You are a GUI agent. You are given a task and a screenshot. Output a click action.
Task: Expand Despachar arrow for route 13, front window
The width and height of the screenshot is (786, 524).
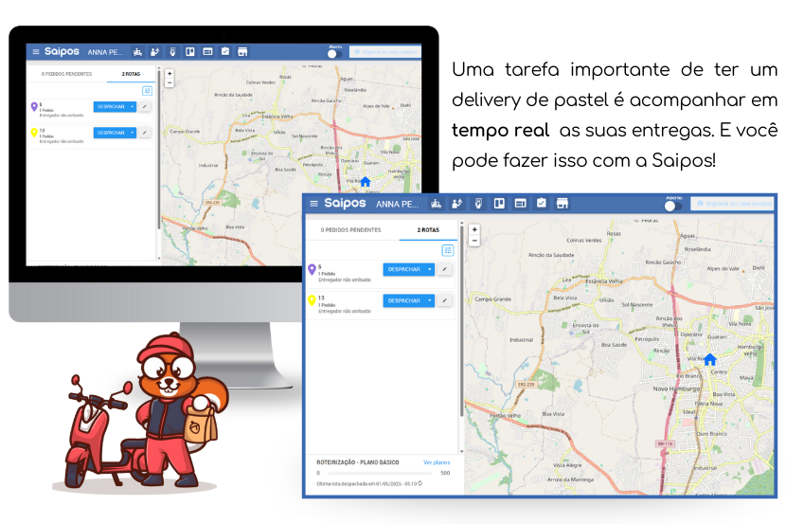[x=430, y=300]
